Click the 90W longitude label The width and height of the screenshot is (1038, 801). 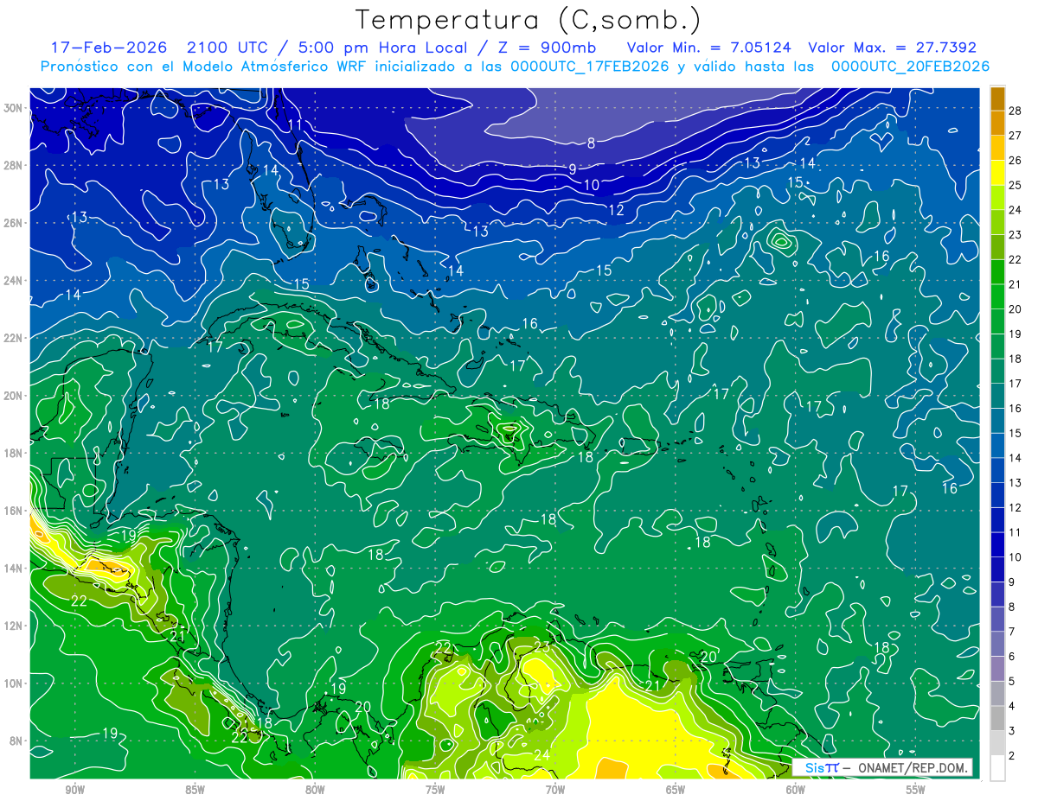74,790
